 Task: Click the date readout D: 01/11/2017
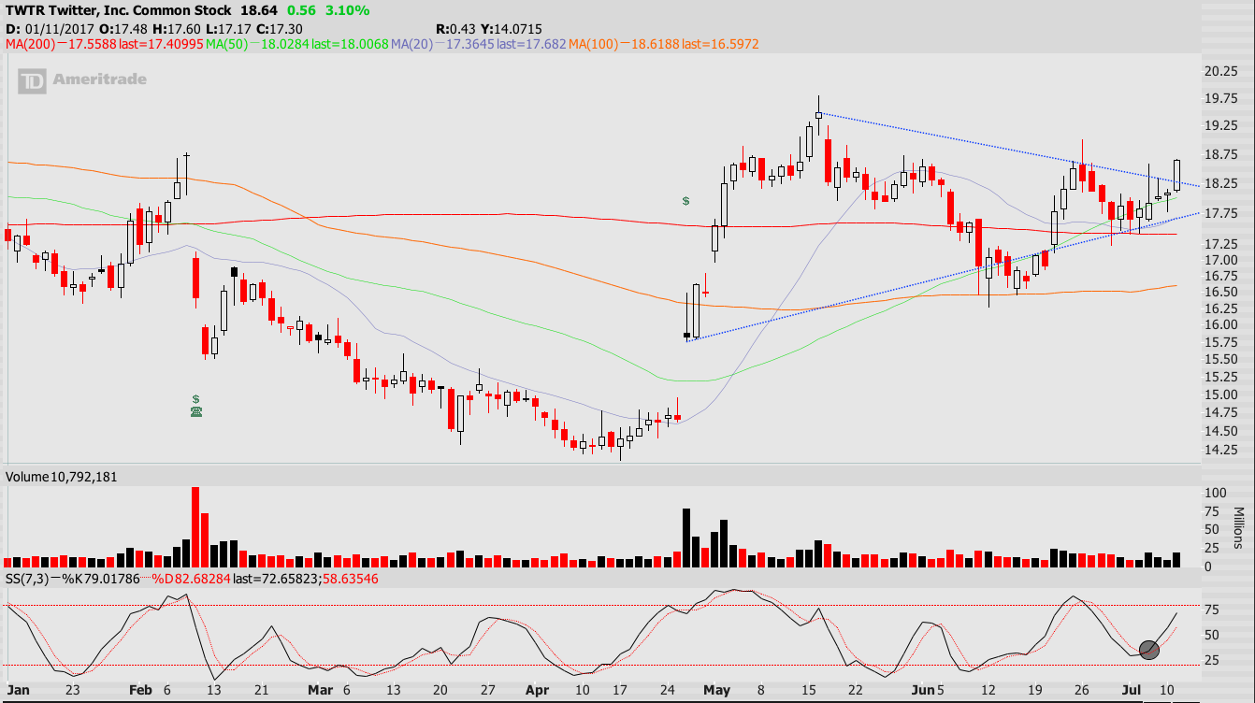click(50, 29)
